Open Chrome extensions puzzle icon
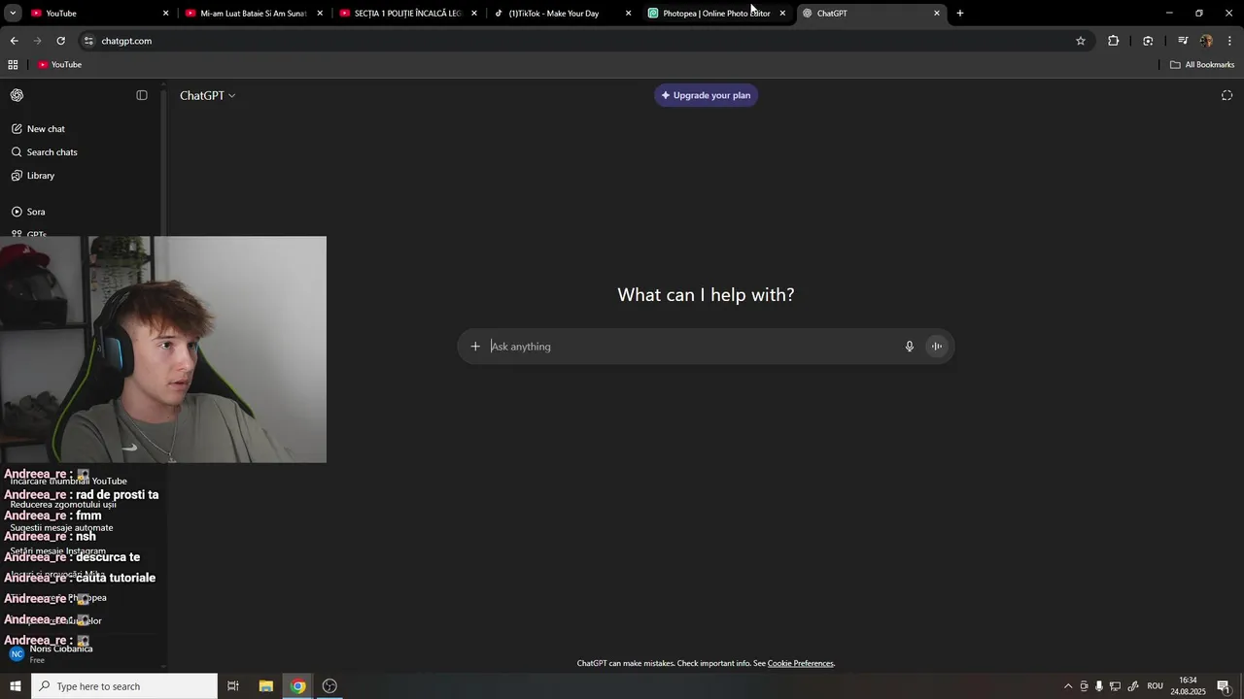 tap(1114, 41)
